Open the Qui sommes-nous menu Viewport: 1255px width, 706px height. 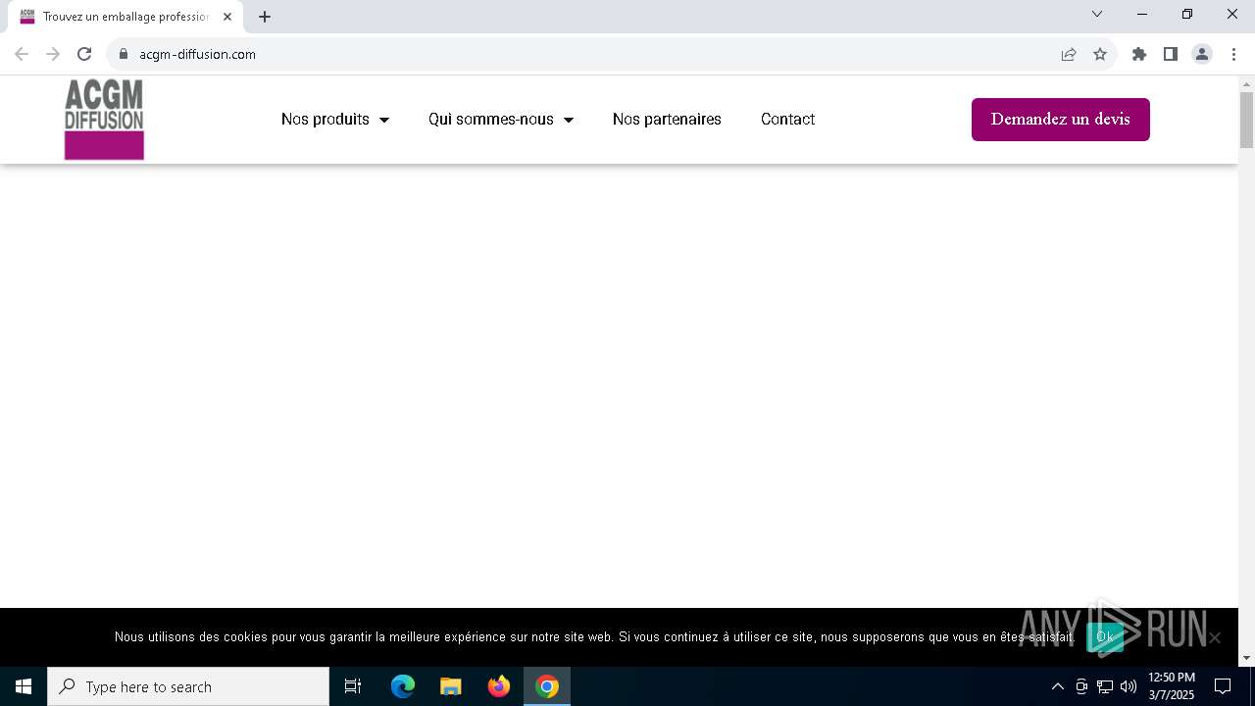[491, 119]
